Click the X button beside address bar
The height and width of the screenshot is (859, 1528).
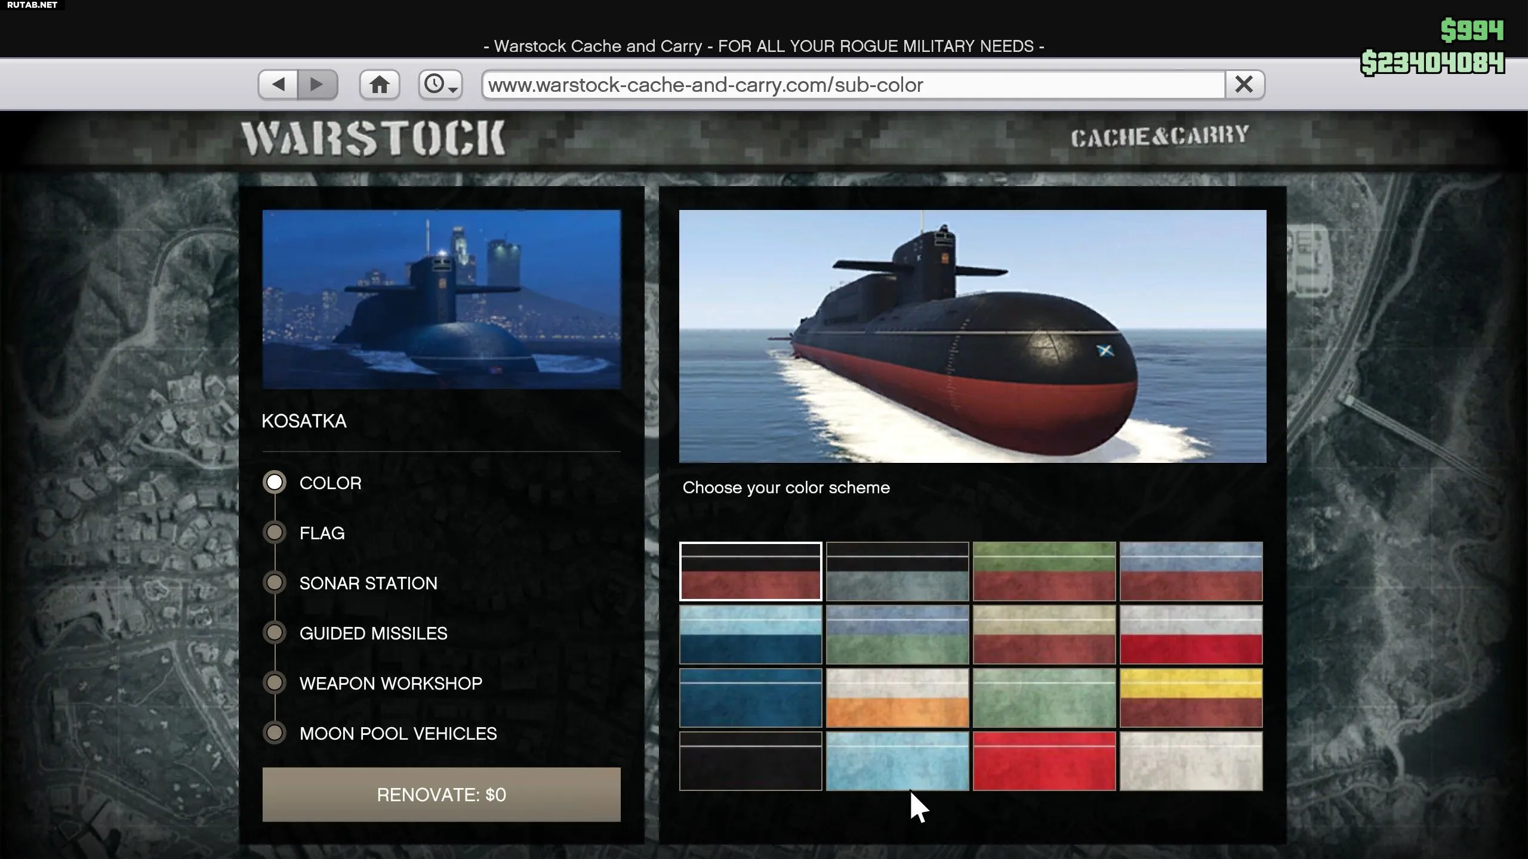click(1244, 84)
